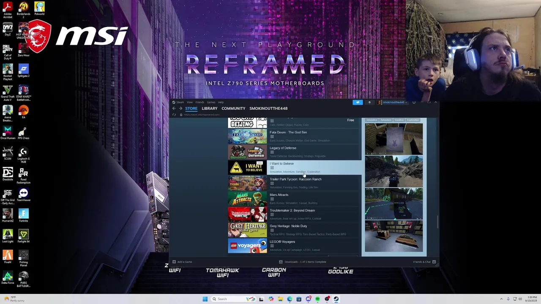Switch to the COMMUNITY tab
Screen dimensions: 541x304
[233, 109]
